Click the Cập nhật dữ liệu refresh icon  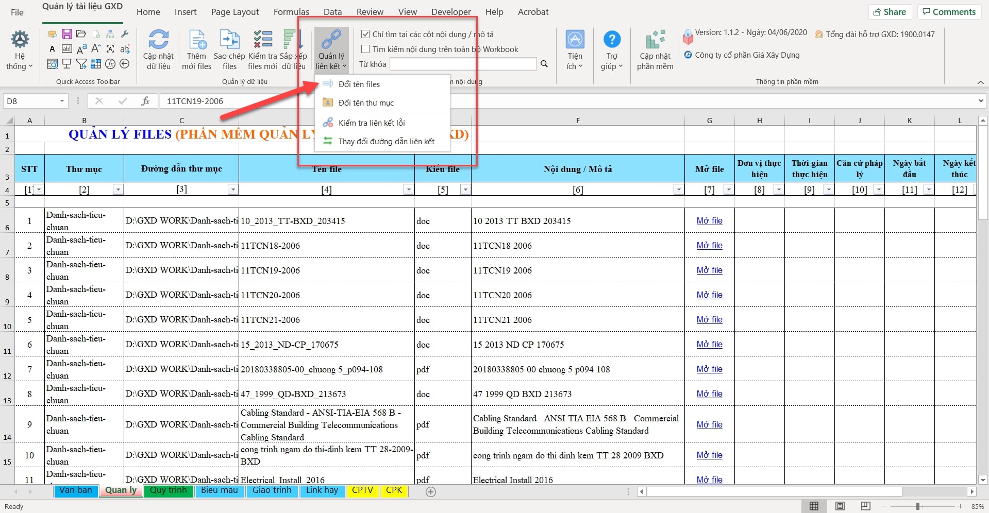pos(158,40)
